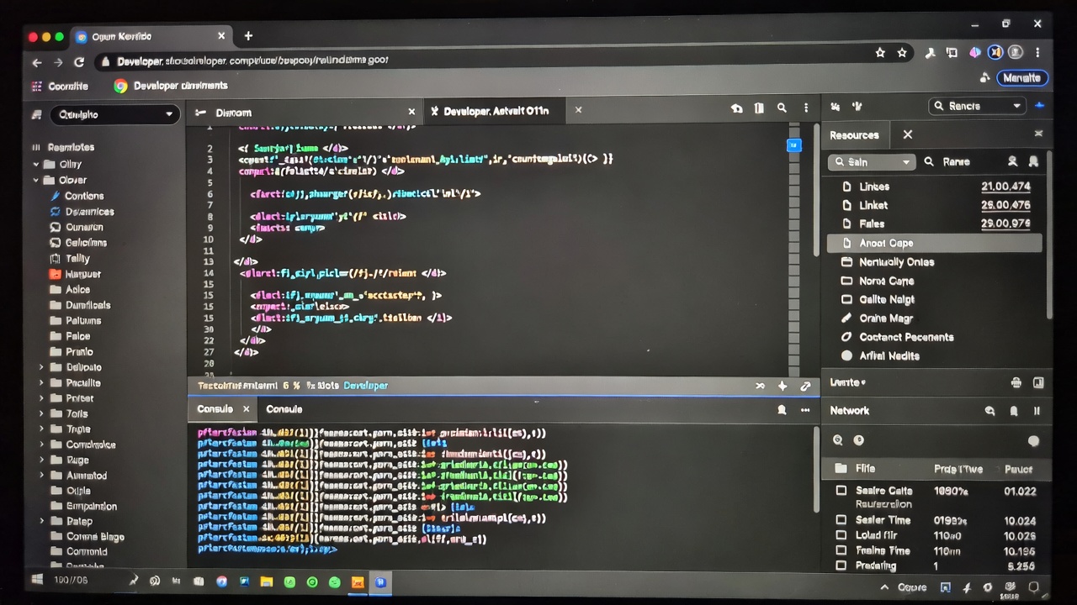This screenshot has width=1077, height=605.
Task: Click the Developer link in status bar
Action: (366, 386)
